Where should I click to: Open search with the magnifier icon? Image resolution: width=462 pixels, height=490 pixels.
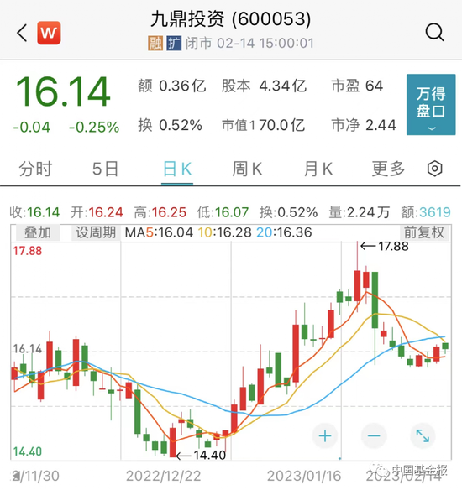coord(435,33)
